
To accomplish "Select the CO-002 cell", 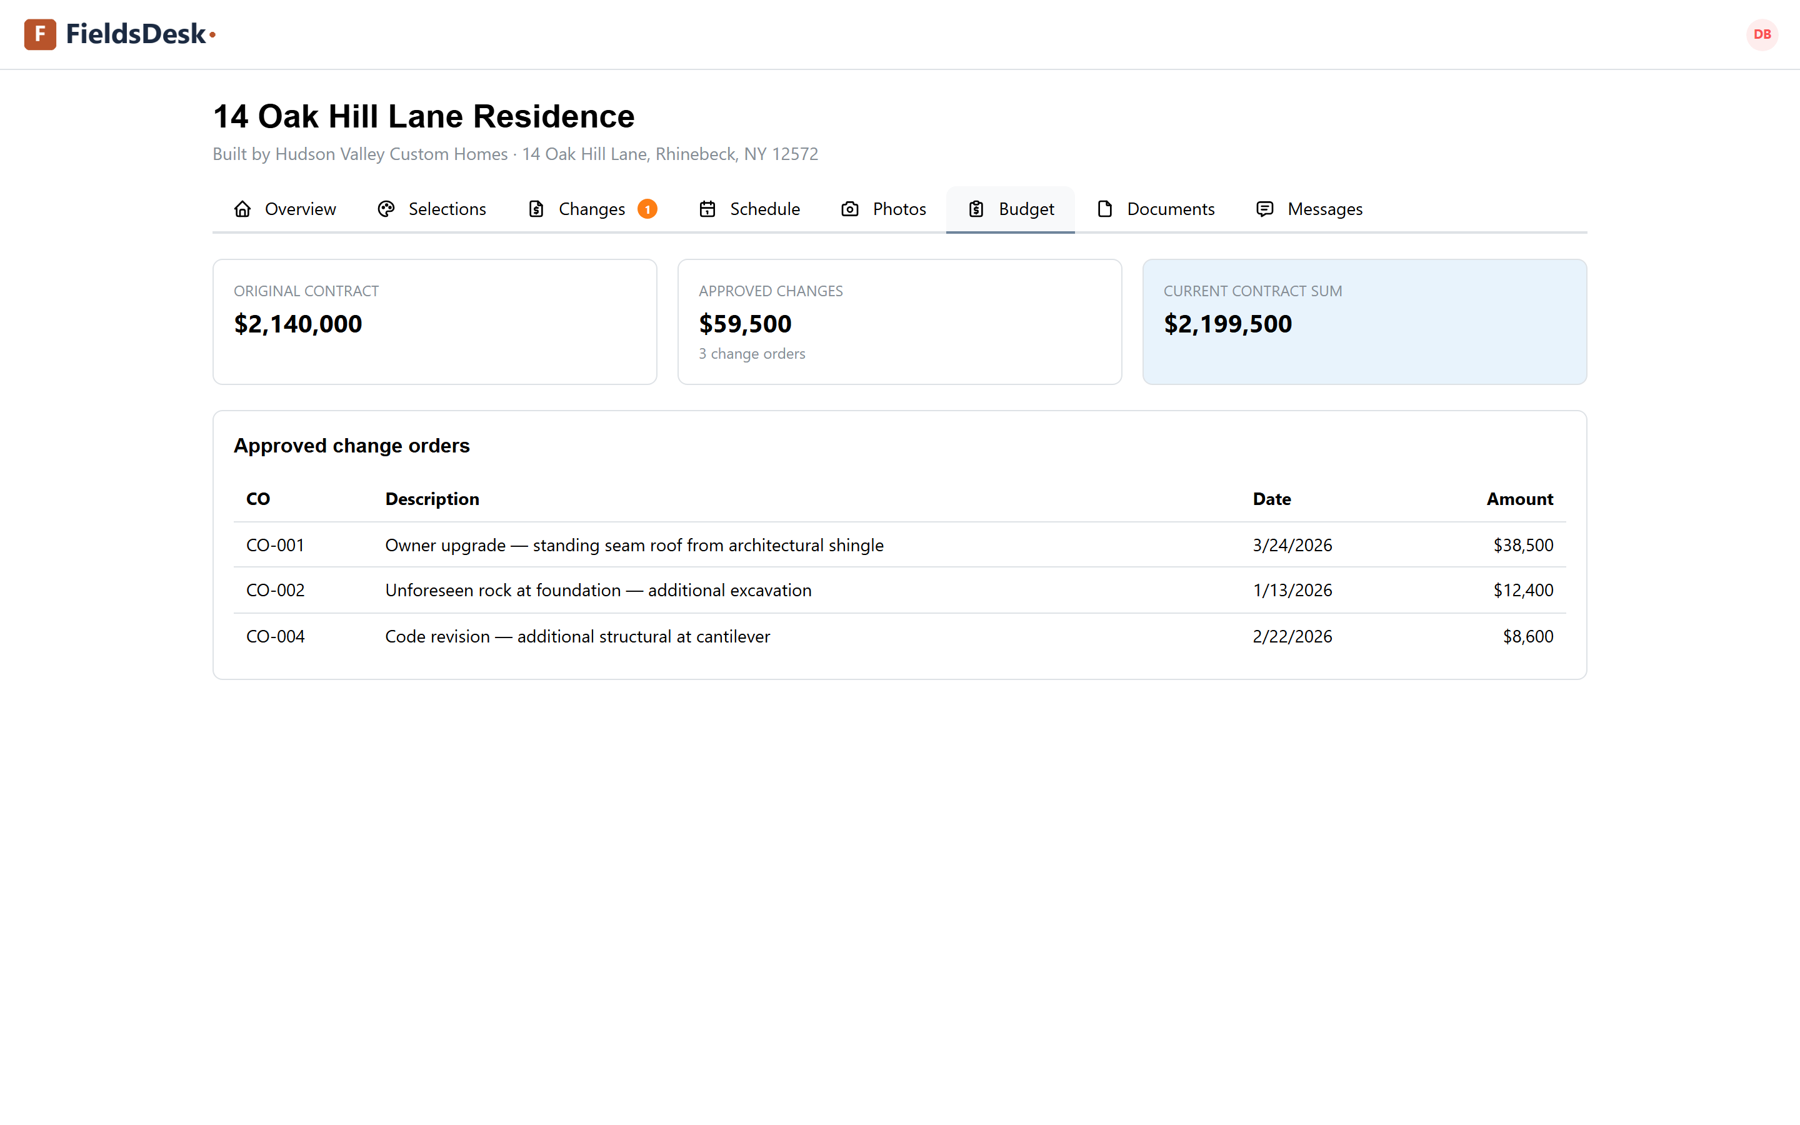I will click(275, 591).
